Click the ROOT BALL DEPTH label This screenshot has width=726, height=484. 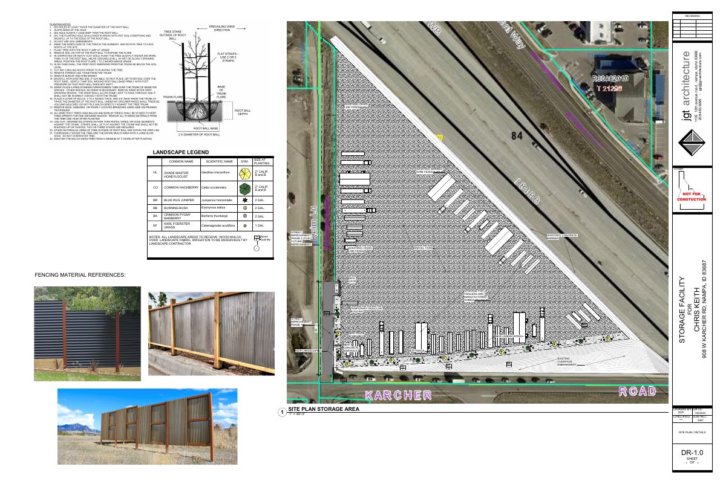point(243,112)
